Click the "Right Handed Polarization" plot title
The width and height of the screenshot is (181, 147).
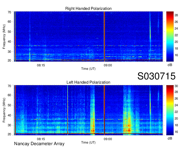pos(88,9)
